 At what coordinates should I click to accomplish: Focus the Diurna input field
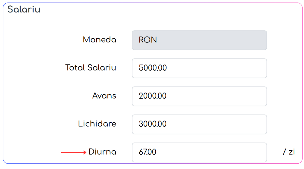point(199,152)
